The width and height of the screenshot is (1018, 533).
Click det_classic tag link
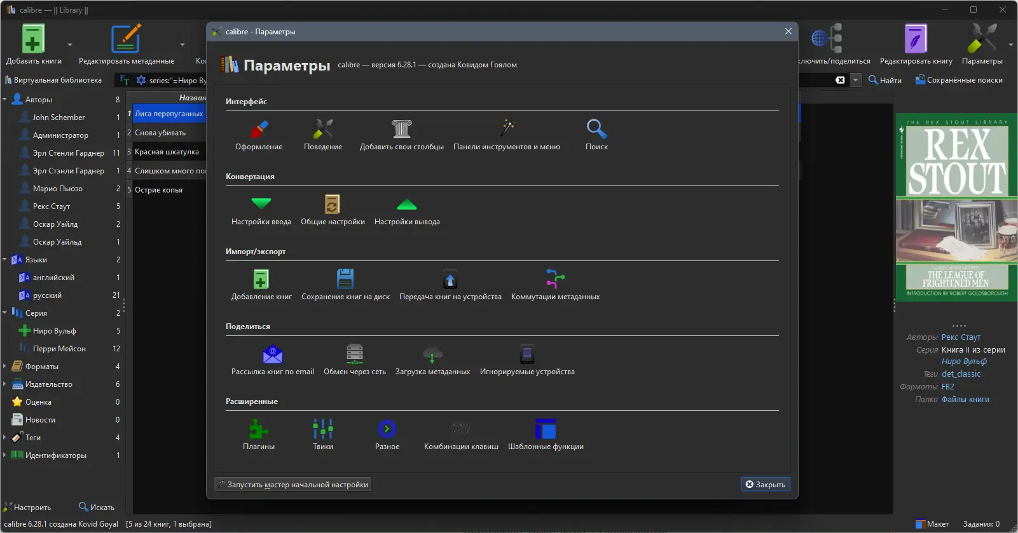click(961, 374)
